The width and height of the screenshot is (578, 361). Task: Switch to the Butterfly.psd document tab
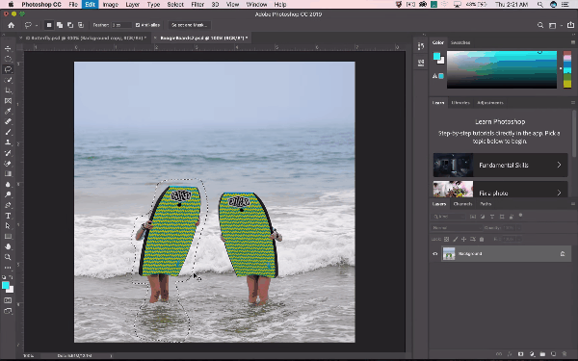pos(85,38)
